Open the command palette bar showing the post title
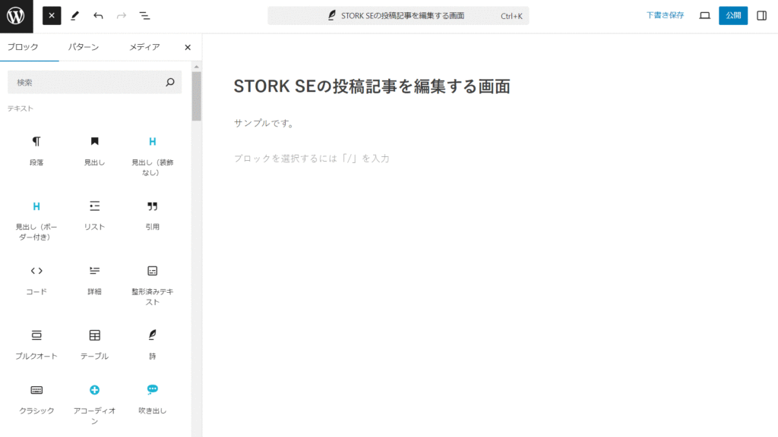This screenshot has width=778, height=437. point(398,16)
